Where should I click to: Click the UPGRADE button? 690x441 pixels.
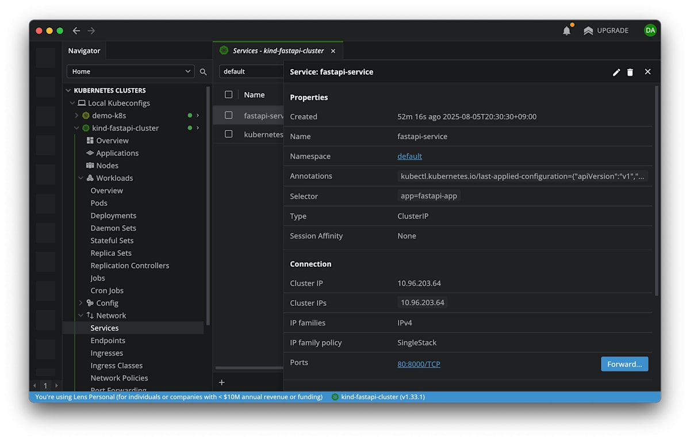(x=606, y=30)
